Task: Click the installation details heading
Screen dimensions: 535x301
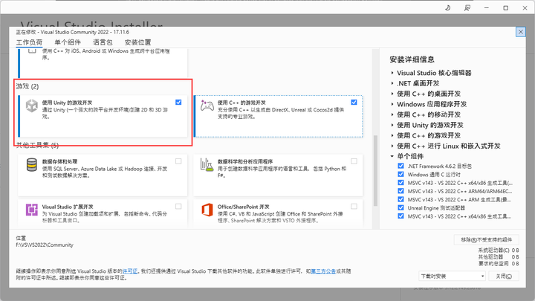Action: [x=412, y=59]
